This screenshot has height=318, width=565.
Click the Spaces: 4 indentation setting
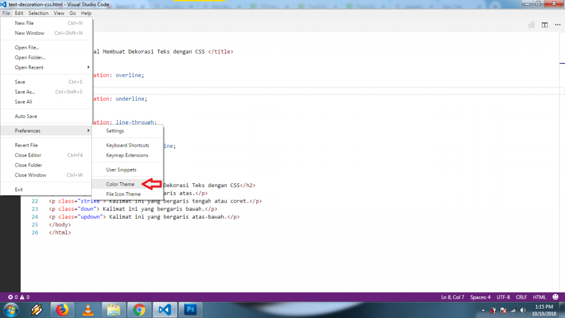click(x=480, y=297)
